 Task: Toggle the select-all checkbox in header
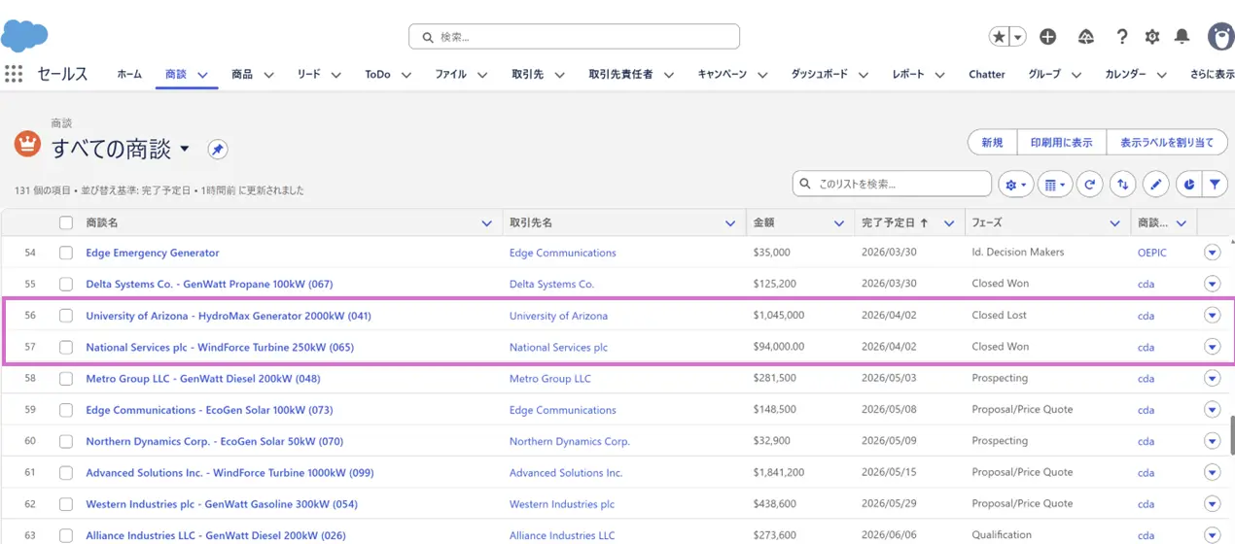pos(66,223)
